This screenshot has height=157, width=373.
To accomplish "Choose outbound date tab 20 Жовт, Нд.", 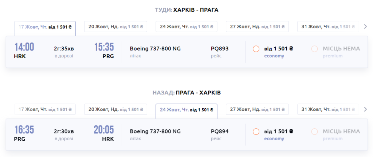I will click(115, 27).
